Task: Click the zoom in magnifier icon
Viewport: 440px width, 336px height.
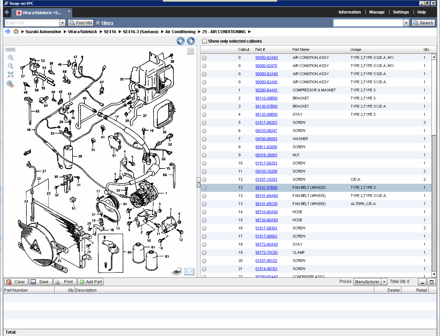Action: point(11,58)
